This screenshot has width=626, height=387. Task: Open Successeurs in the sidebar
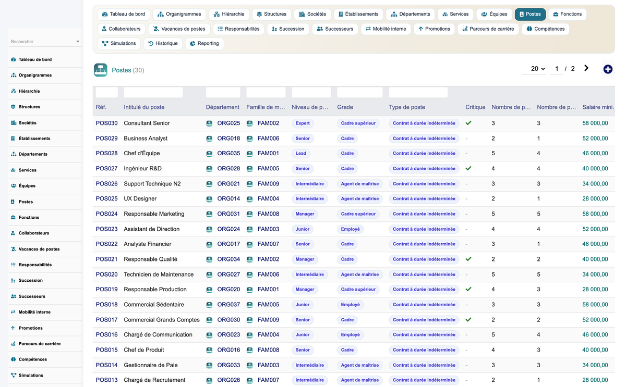click(x=45, y=296)
